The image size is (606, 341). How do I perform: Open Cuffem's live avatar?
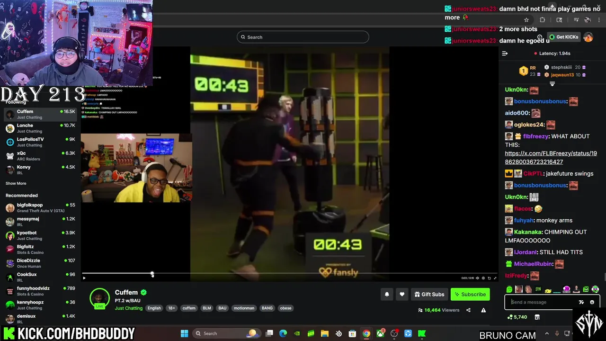[99, 298]
